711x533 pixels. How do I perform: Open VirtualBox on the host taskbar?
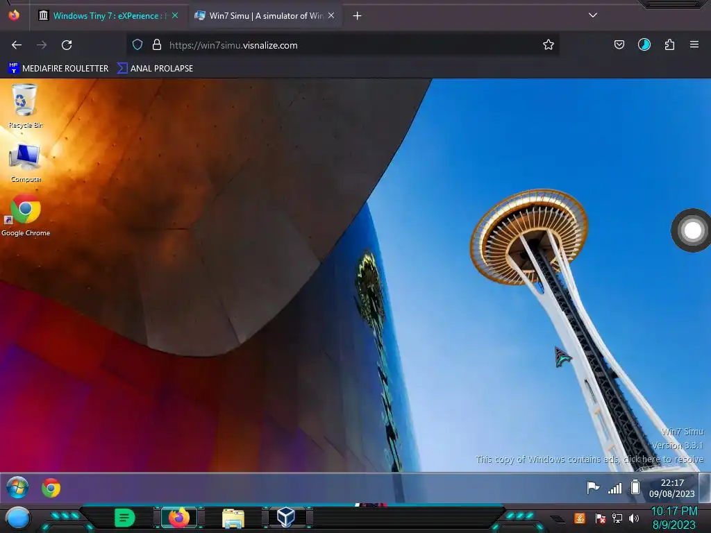(x=286, y=518)
